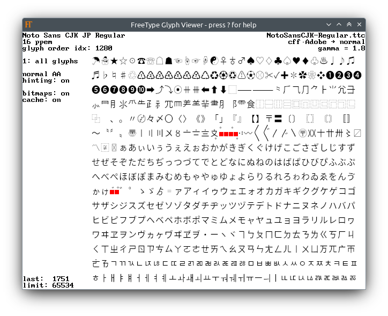Image resolution: width=388 pixels, height=316 pixels.
Task: Click the thick left arrow glyph
Action: pyautogui.click(x=205, y=90)
